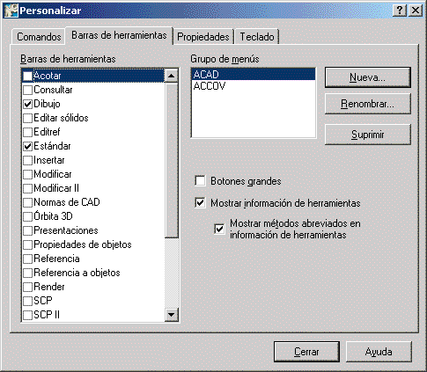This screenshot has height=372, width=427.
Task: Switch to the Comandos tab
Action: [39, 37]
